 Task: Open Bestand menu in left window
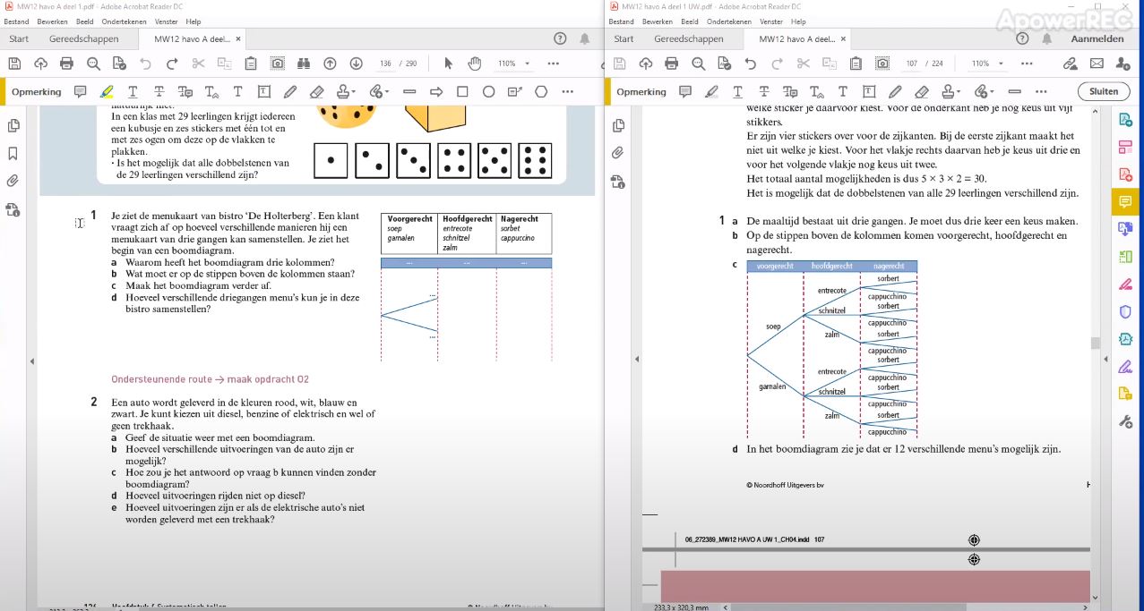click(17, 21)
